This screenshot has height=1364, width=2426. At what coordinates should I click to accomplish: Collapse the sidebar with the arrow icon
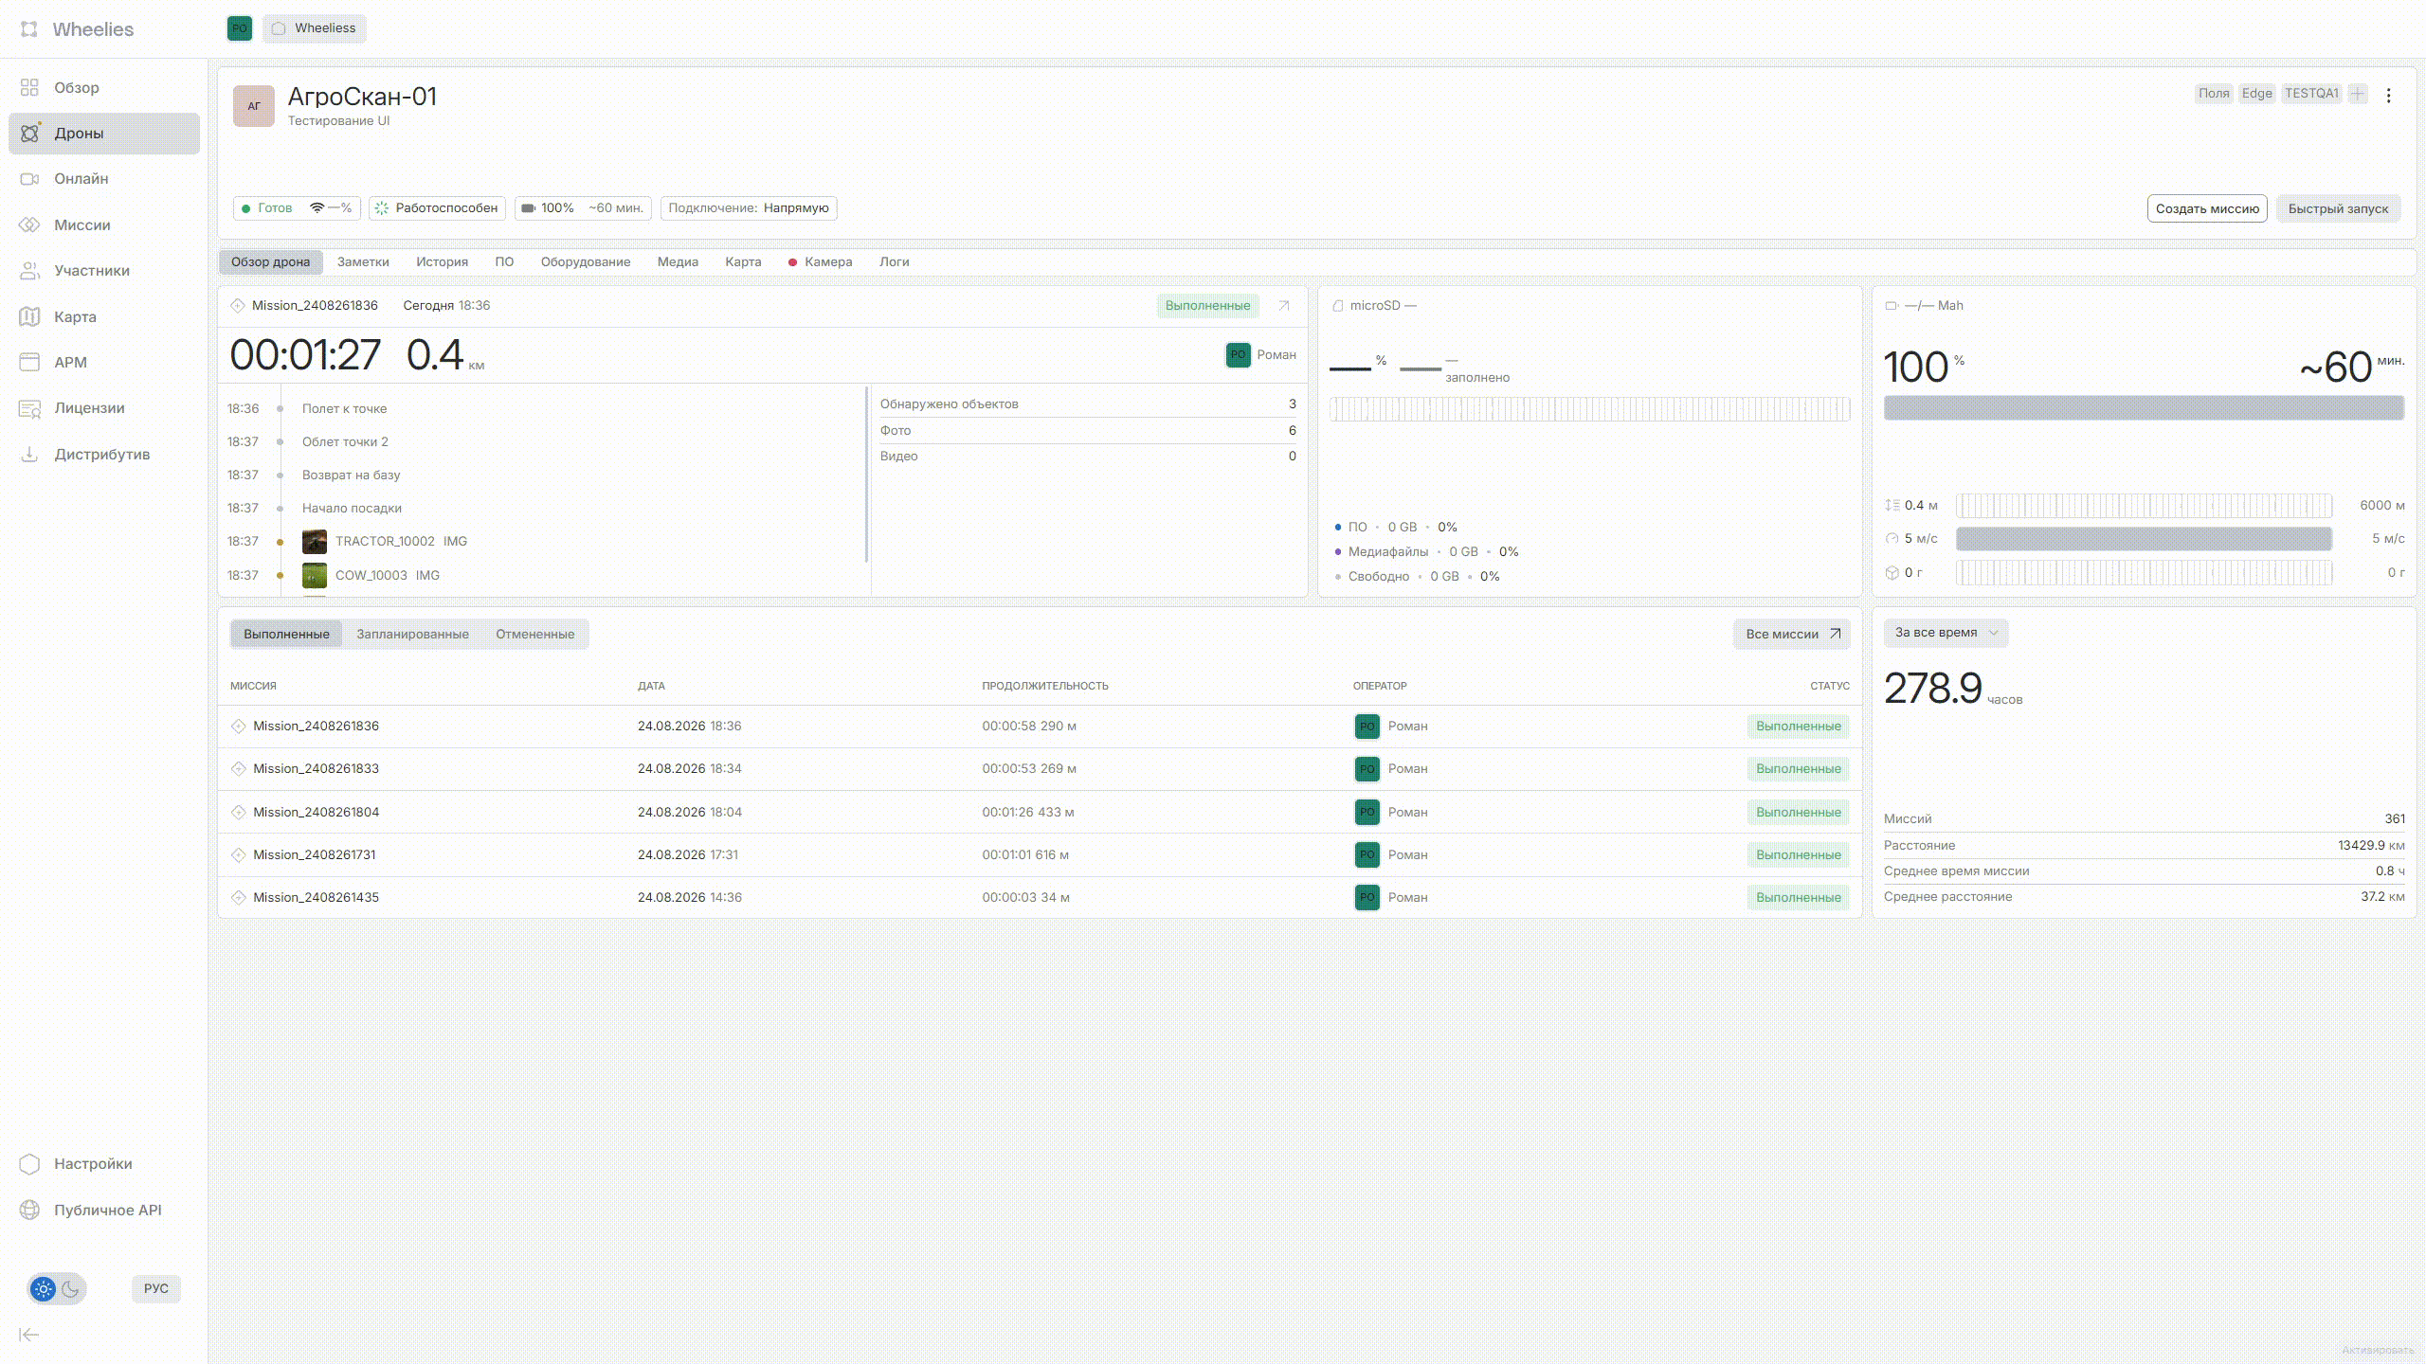tap(29, 1335)
